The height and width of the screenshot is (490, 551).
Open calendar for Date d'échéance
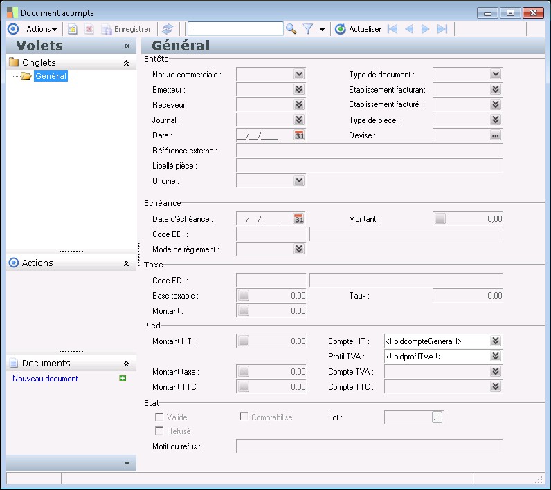pyautogui.click(x=299, y=219)
